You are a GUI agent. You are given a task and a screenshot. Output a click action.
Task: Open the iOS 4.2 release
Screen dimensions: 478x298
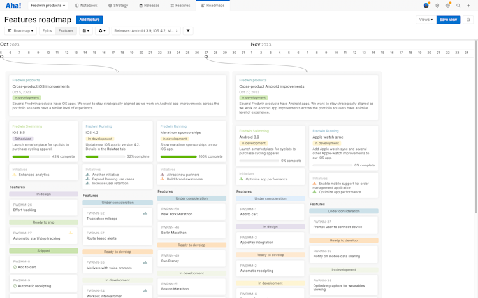coord(92,133)
